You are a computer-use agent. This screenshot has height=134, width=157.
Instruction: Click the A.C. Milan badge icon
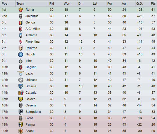tap(21, 29)
